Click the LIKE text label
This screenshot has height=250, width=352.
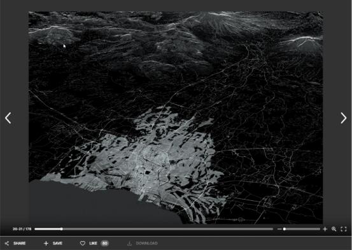(x=93, y=243)
